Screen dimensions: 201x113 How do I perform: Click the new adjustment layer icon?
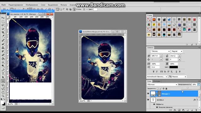183,110
